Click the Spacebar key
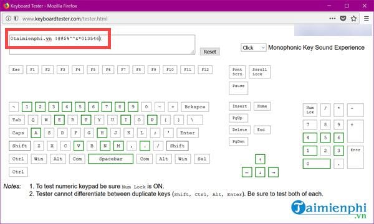 click(111, 159)
